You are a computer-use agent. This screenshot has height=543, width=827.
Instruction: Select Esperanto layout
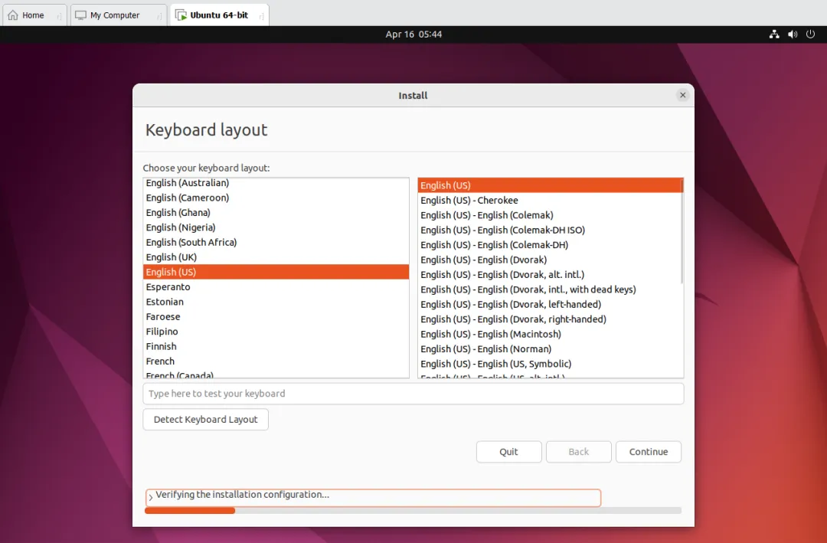pyautogui.click(x=276, y=287)
